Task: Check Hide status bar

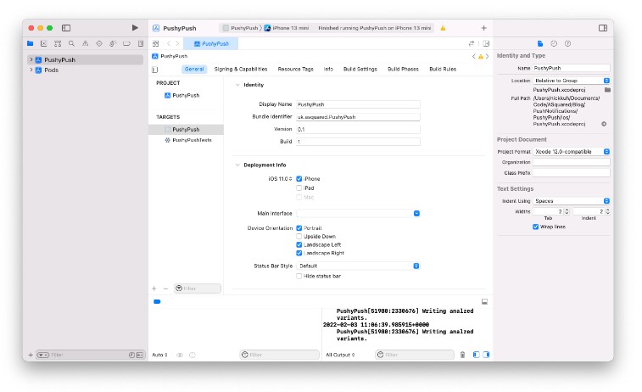Action: click(x=299, y=276)
